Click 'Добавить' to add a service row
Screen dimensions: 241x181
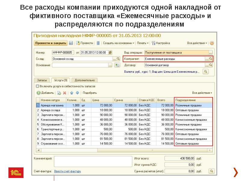[x=45, y=93]
